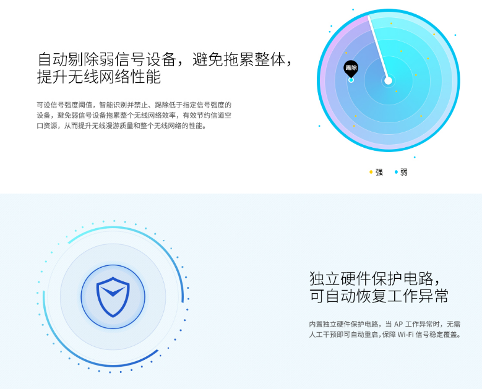Click the blue 弱 legend dot
The width and height of the screenshot is (482, 389).
[x=396, y=172]
